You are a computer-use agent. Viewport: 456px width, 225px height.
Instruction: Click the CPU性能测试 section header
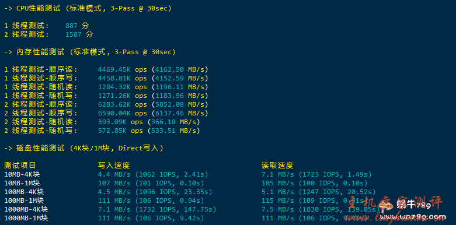(88, 8)
